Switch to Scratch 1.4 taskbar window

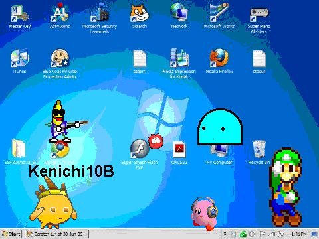[x=57, y=234]
